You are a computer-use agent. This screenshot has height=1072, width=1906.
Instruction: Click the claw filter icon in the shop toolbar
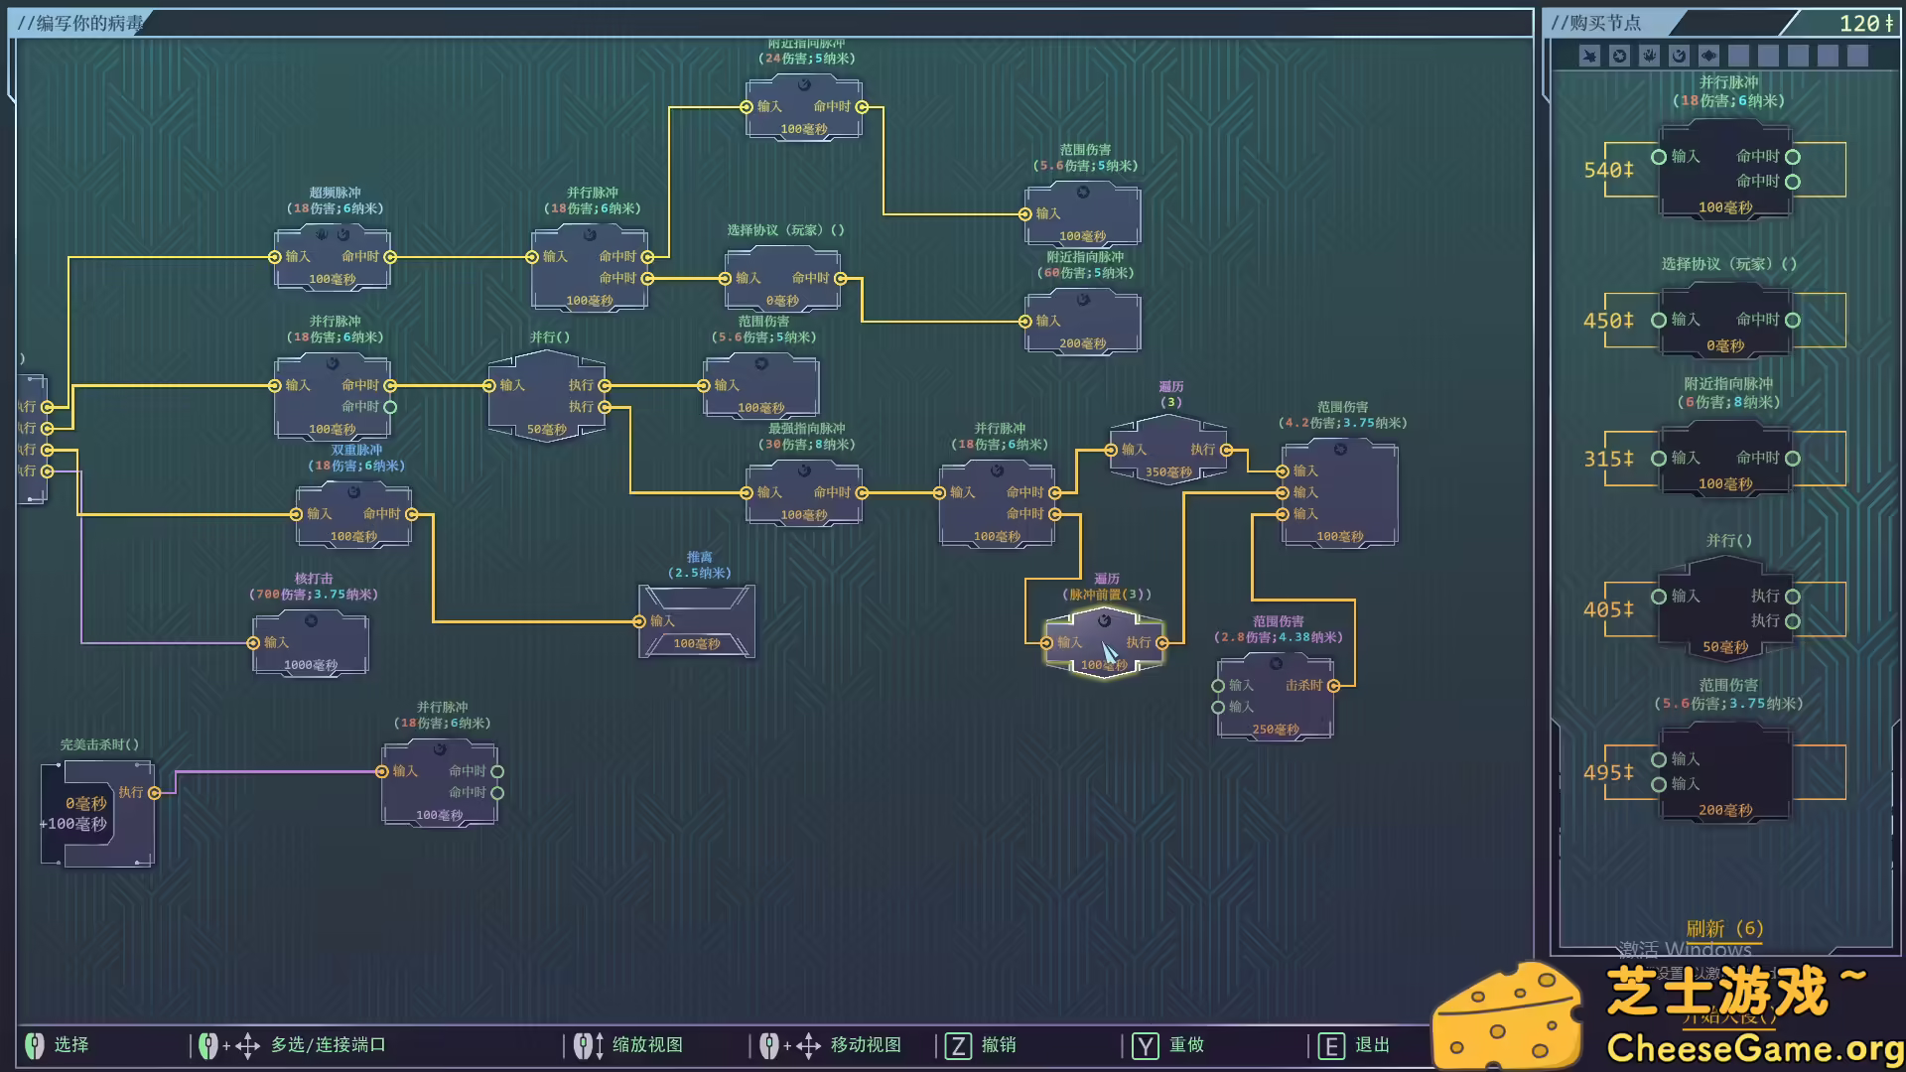[1649, 56]
